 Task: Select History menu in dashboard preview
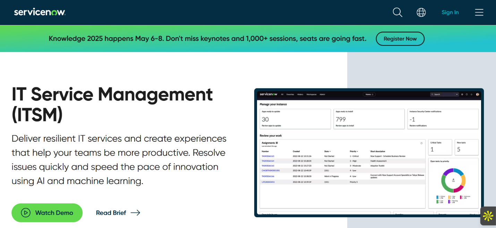click(x=300, y=94)
